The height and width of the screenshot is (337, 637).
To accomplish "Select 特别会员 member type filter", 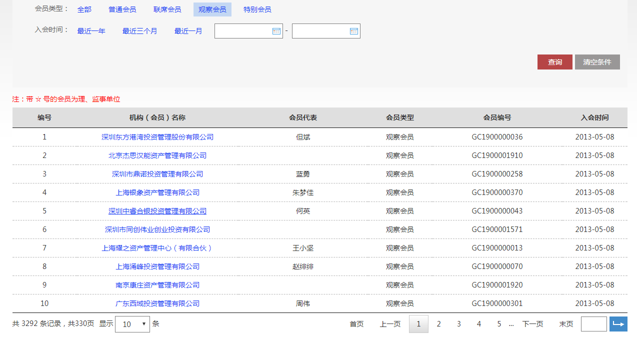I will pyautogui.click(x=257, y=9).
